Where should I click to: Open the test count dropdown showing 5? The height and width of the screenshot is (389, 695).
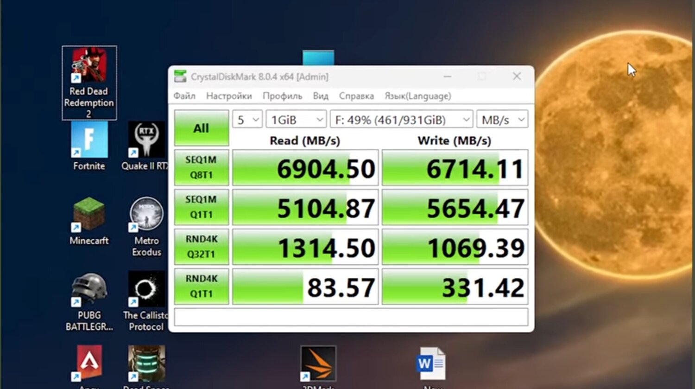coord(246,119)
